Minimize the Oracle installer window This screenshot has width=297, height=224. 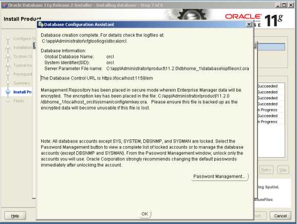pyautogui.click(x=278, y=5)
